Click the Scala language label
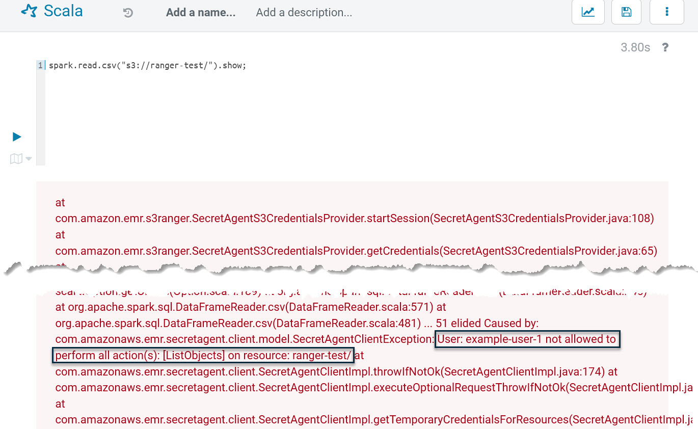 point(63,11)
